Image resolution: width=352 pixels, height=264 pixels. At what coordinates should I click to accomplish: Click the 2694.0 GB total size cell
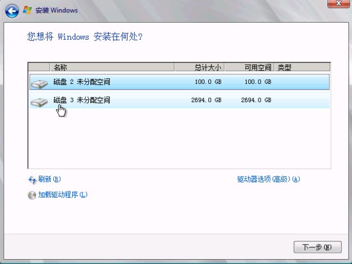[206, 101]
